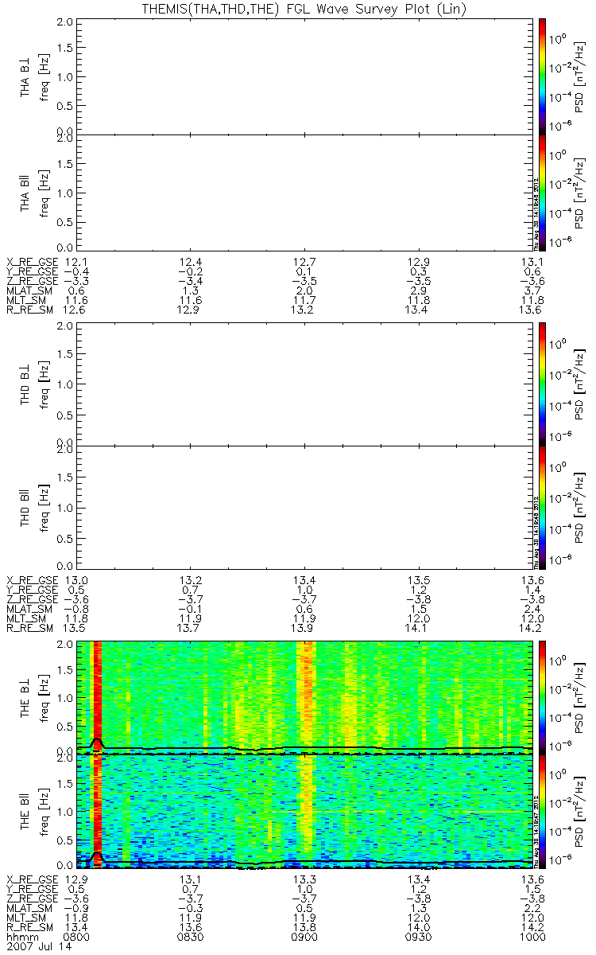Select the 'THA B∥' axis label
Screen dimensions: 596x955
pyautogui.click(x=25, y=192)
